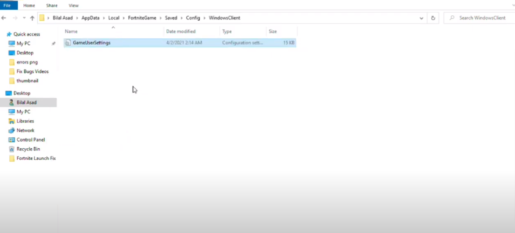Screen dimensions: 515x233
Task: Click the Bilal Asad breadcrumb
Action: pyautogui.click(x=62, y=18)
